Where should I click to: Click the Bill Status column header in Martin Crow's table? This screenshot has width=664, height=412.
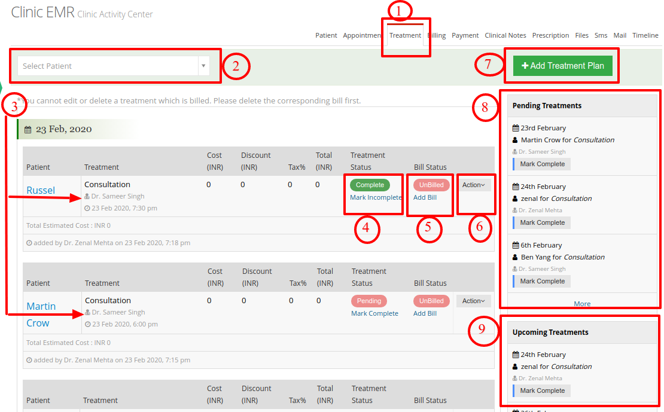coord(430,283)
